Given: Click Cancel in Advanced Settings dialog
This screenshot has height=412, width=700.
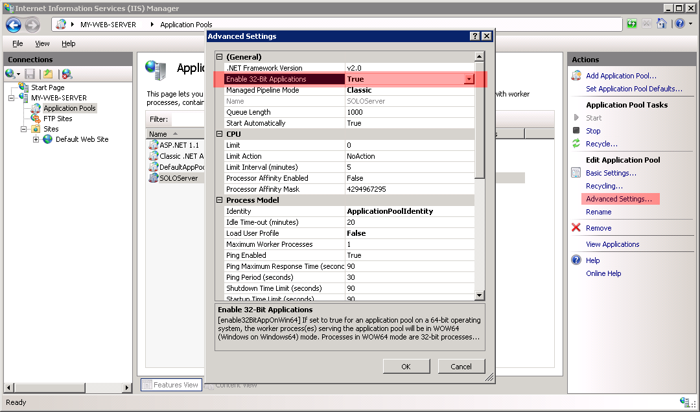Looking at the screenshot, I should click(461, 367).
